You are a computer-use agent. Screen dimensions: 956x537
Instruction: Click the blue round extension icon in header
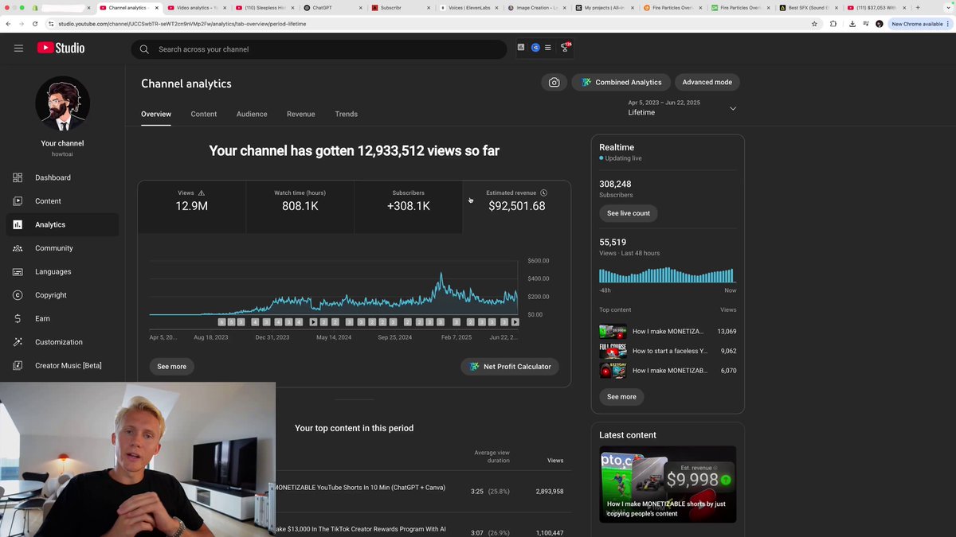(535, 48)
